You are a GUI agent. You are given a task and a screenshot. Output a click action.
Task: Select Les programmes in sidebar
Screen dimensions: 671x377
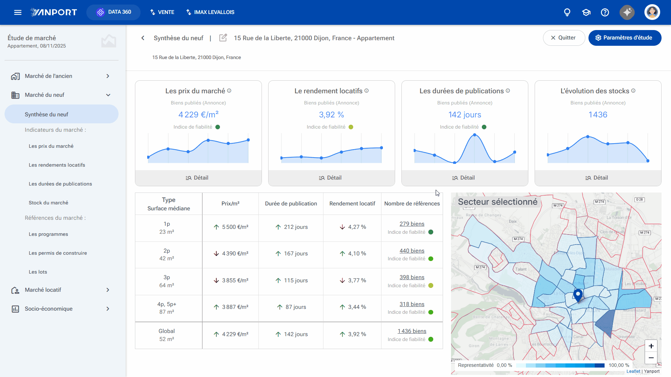coord(48,234)
